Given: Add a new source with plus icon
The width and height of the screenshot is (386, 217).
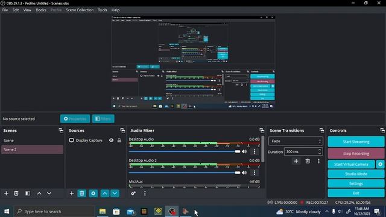Looking at the screenshot, I should point(71,193).
